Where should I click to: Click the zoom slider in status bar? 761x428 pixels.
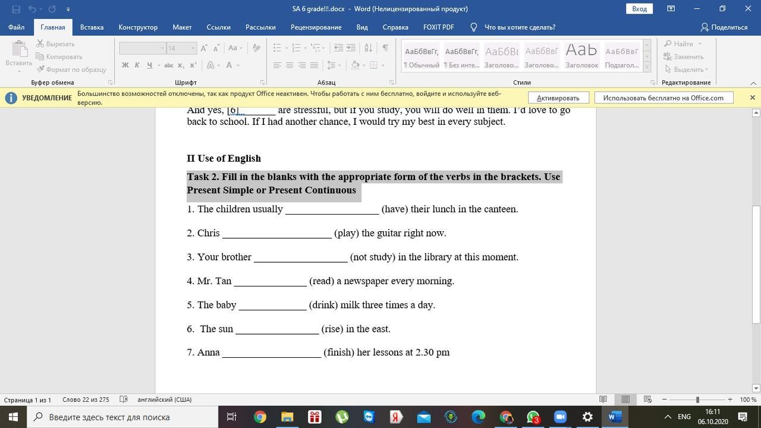(x=697, y=399)
